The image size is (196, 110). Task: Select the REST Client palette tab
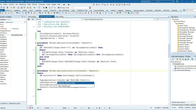(x=166, y=10)
